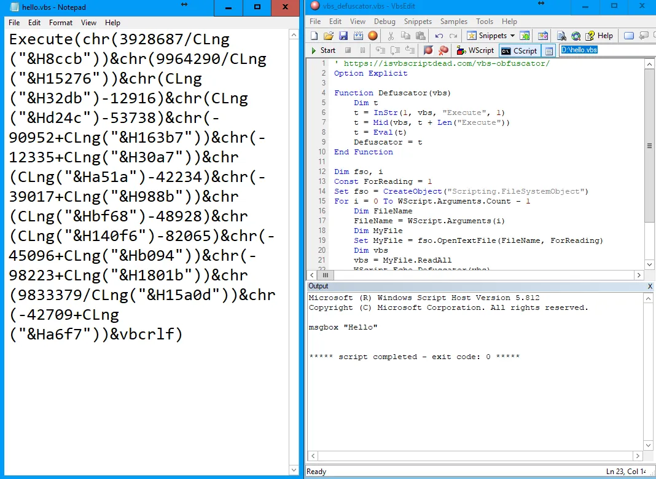Click the Save All icon in toolbar
This screenshot has height=479, width=656.
click(358, 36)
